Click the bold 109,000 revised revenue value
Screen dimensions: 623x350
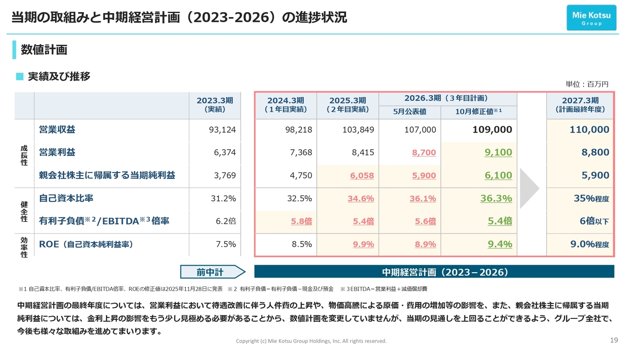click(x=492, y=130)
